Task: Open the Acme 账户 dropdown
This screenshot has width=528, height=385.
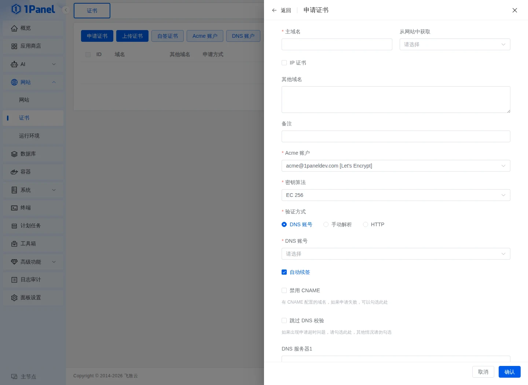Action: [x=396, y=166]
